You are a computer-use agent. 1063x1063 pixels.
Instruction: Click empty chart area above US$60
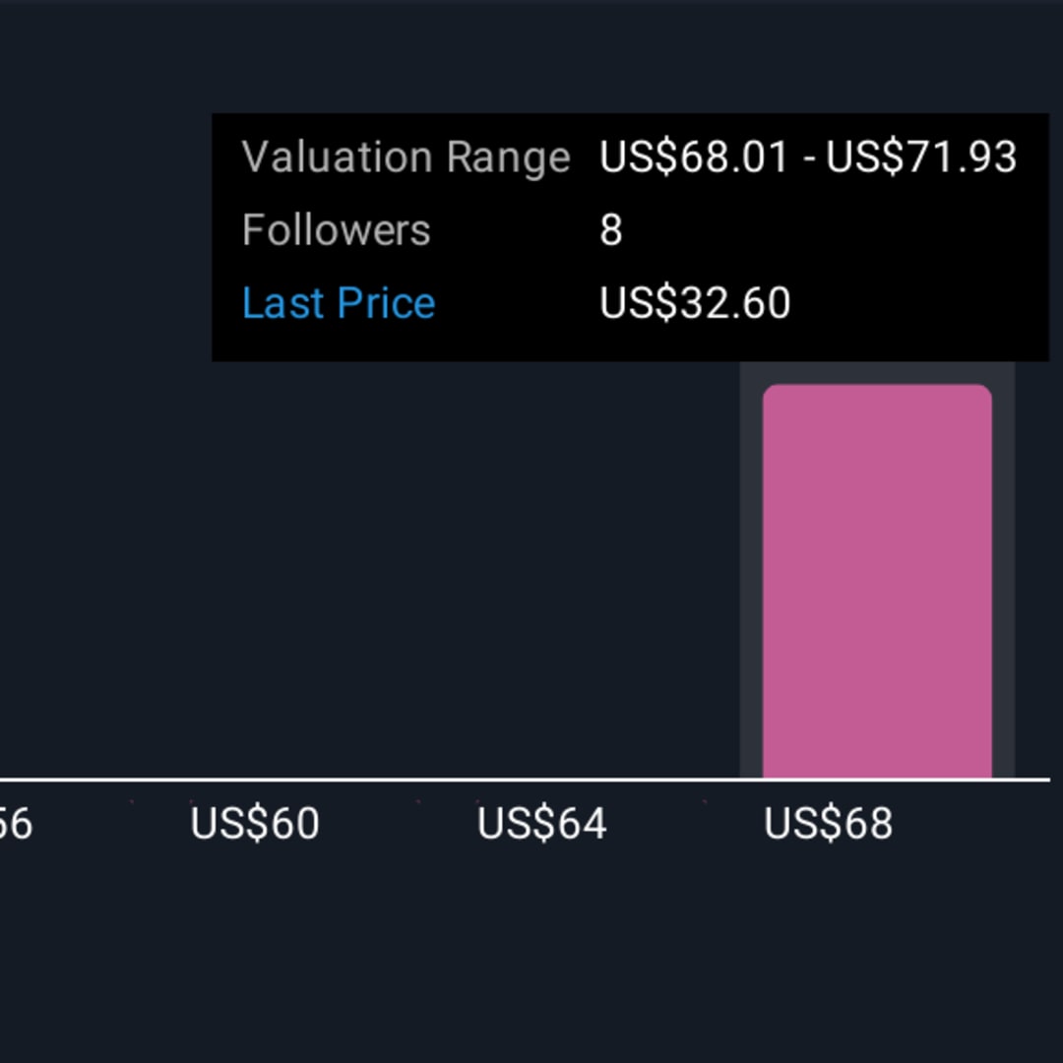tap(255, 576)
